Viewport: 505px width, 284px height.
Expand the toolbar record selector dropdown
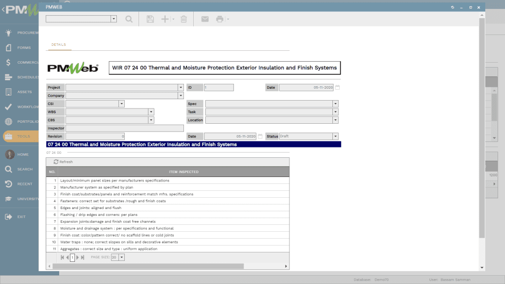[114, 19]
